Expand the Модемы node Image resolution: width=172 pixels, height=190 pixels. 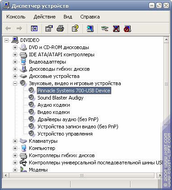[x=15, y=170]
